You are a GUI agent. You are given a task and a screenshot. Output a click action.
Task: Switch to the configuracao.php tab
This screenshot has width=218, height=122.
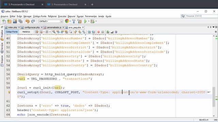pos(32,27)
